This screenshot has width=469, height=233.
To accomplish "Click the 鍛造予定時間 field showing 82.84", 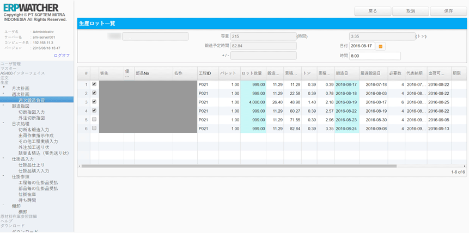I will (x=263, y=46).
